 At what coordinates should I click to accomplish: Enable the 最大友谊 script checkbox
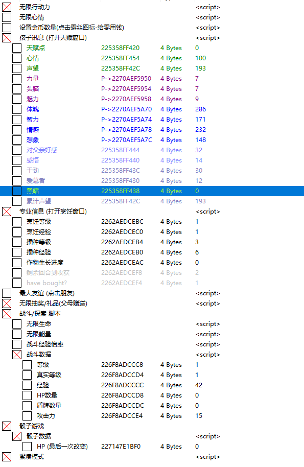coord(7,293)
